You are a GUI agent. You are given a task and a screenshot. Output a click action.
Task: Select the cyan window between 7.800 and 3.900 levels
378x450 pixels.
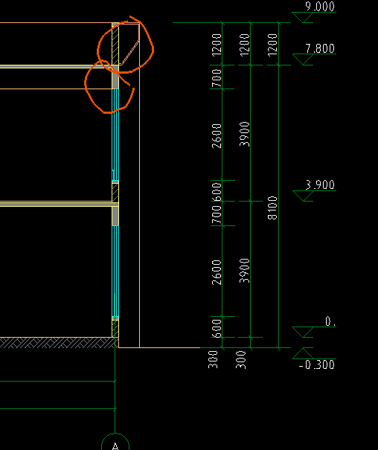[x=115, y=135]
